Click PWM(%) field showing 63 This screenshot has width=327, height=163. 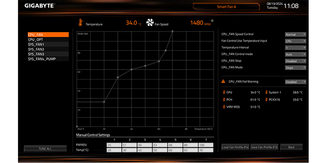click(160, 145)
